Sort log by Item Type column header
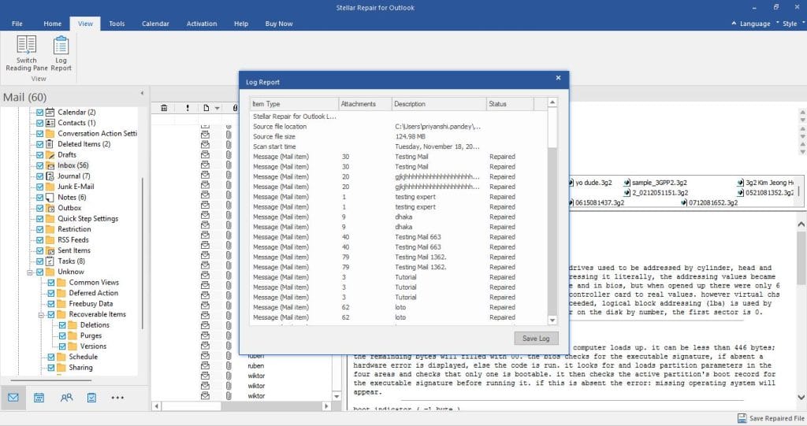 [x=295, y=104]
